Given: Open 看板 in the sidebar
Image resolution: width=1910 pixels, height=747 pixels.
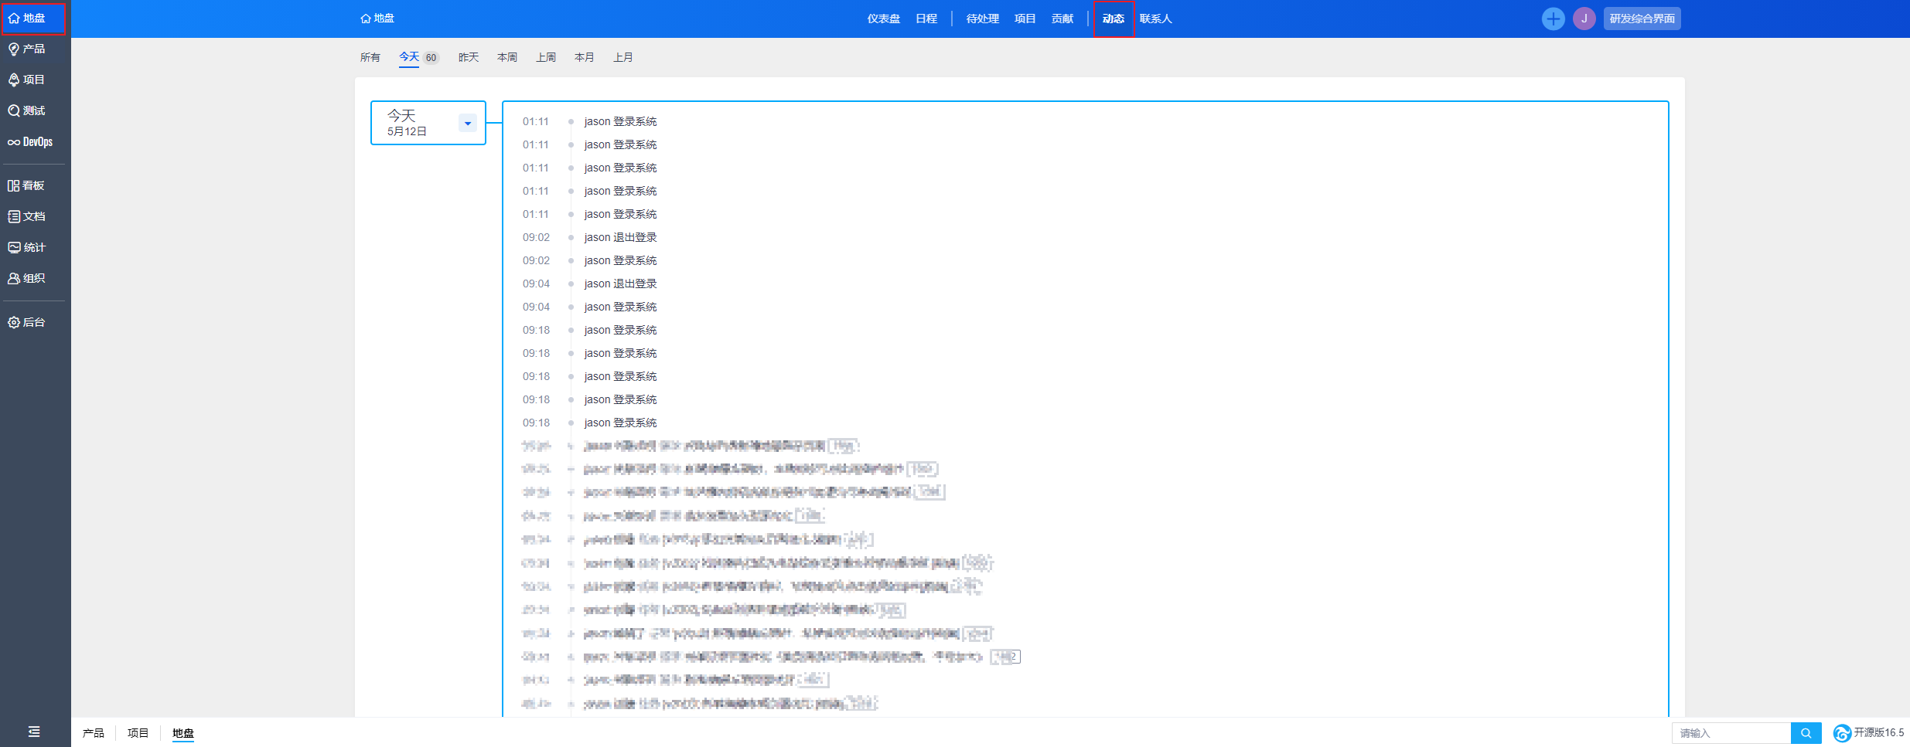Looking at the screenshot, I should 27,185.
